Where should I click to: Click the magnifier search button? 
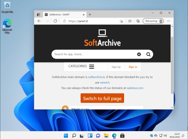[x=148, y=54]
